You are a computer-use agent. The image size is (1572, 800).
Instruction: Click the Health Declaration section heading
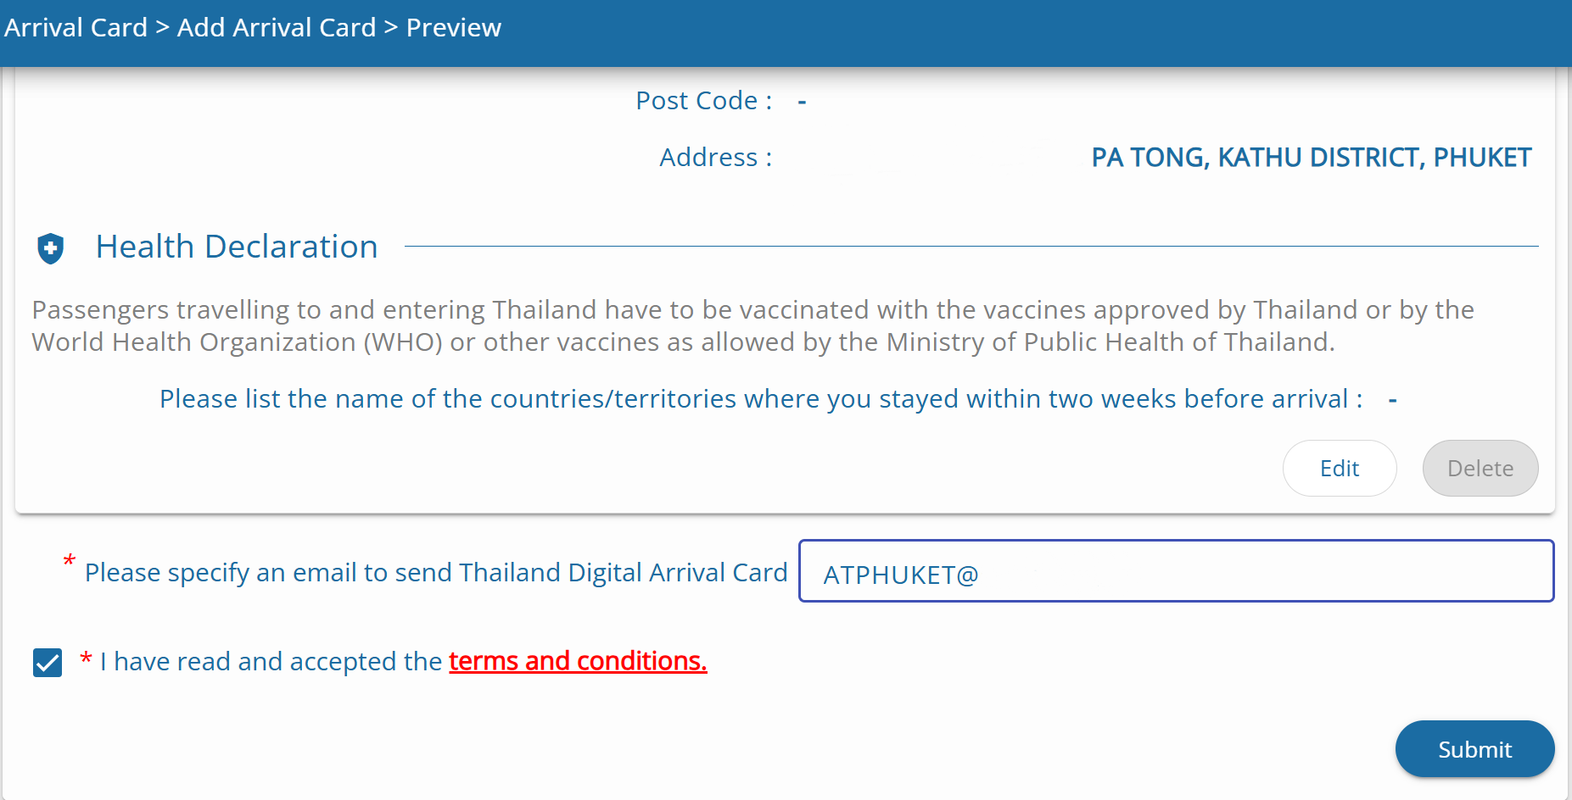tap(237, 247)
